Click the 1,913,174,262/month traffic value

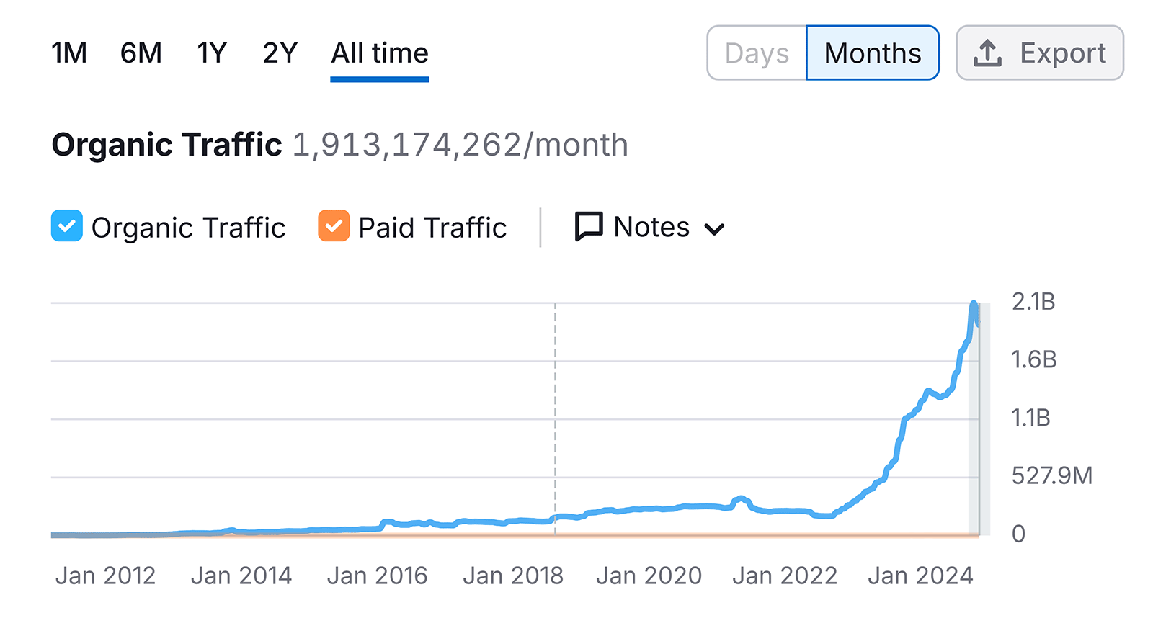(x=460, y=145)
